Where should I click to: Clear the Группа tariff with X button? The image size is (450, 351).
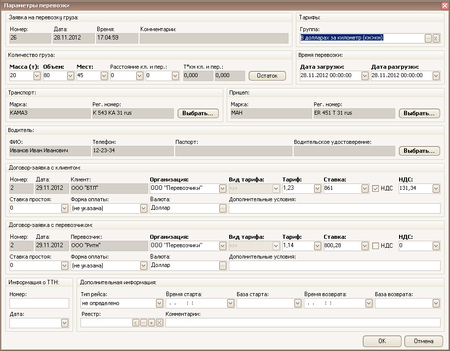pyautogui.click(x=436, y=38)
